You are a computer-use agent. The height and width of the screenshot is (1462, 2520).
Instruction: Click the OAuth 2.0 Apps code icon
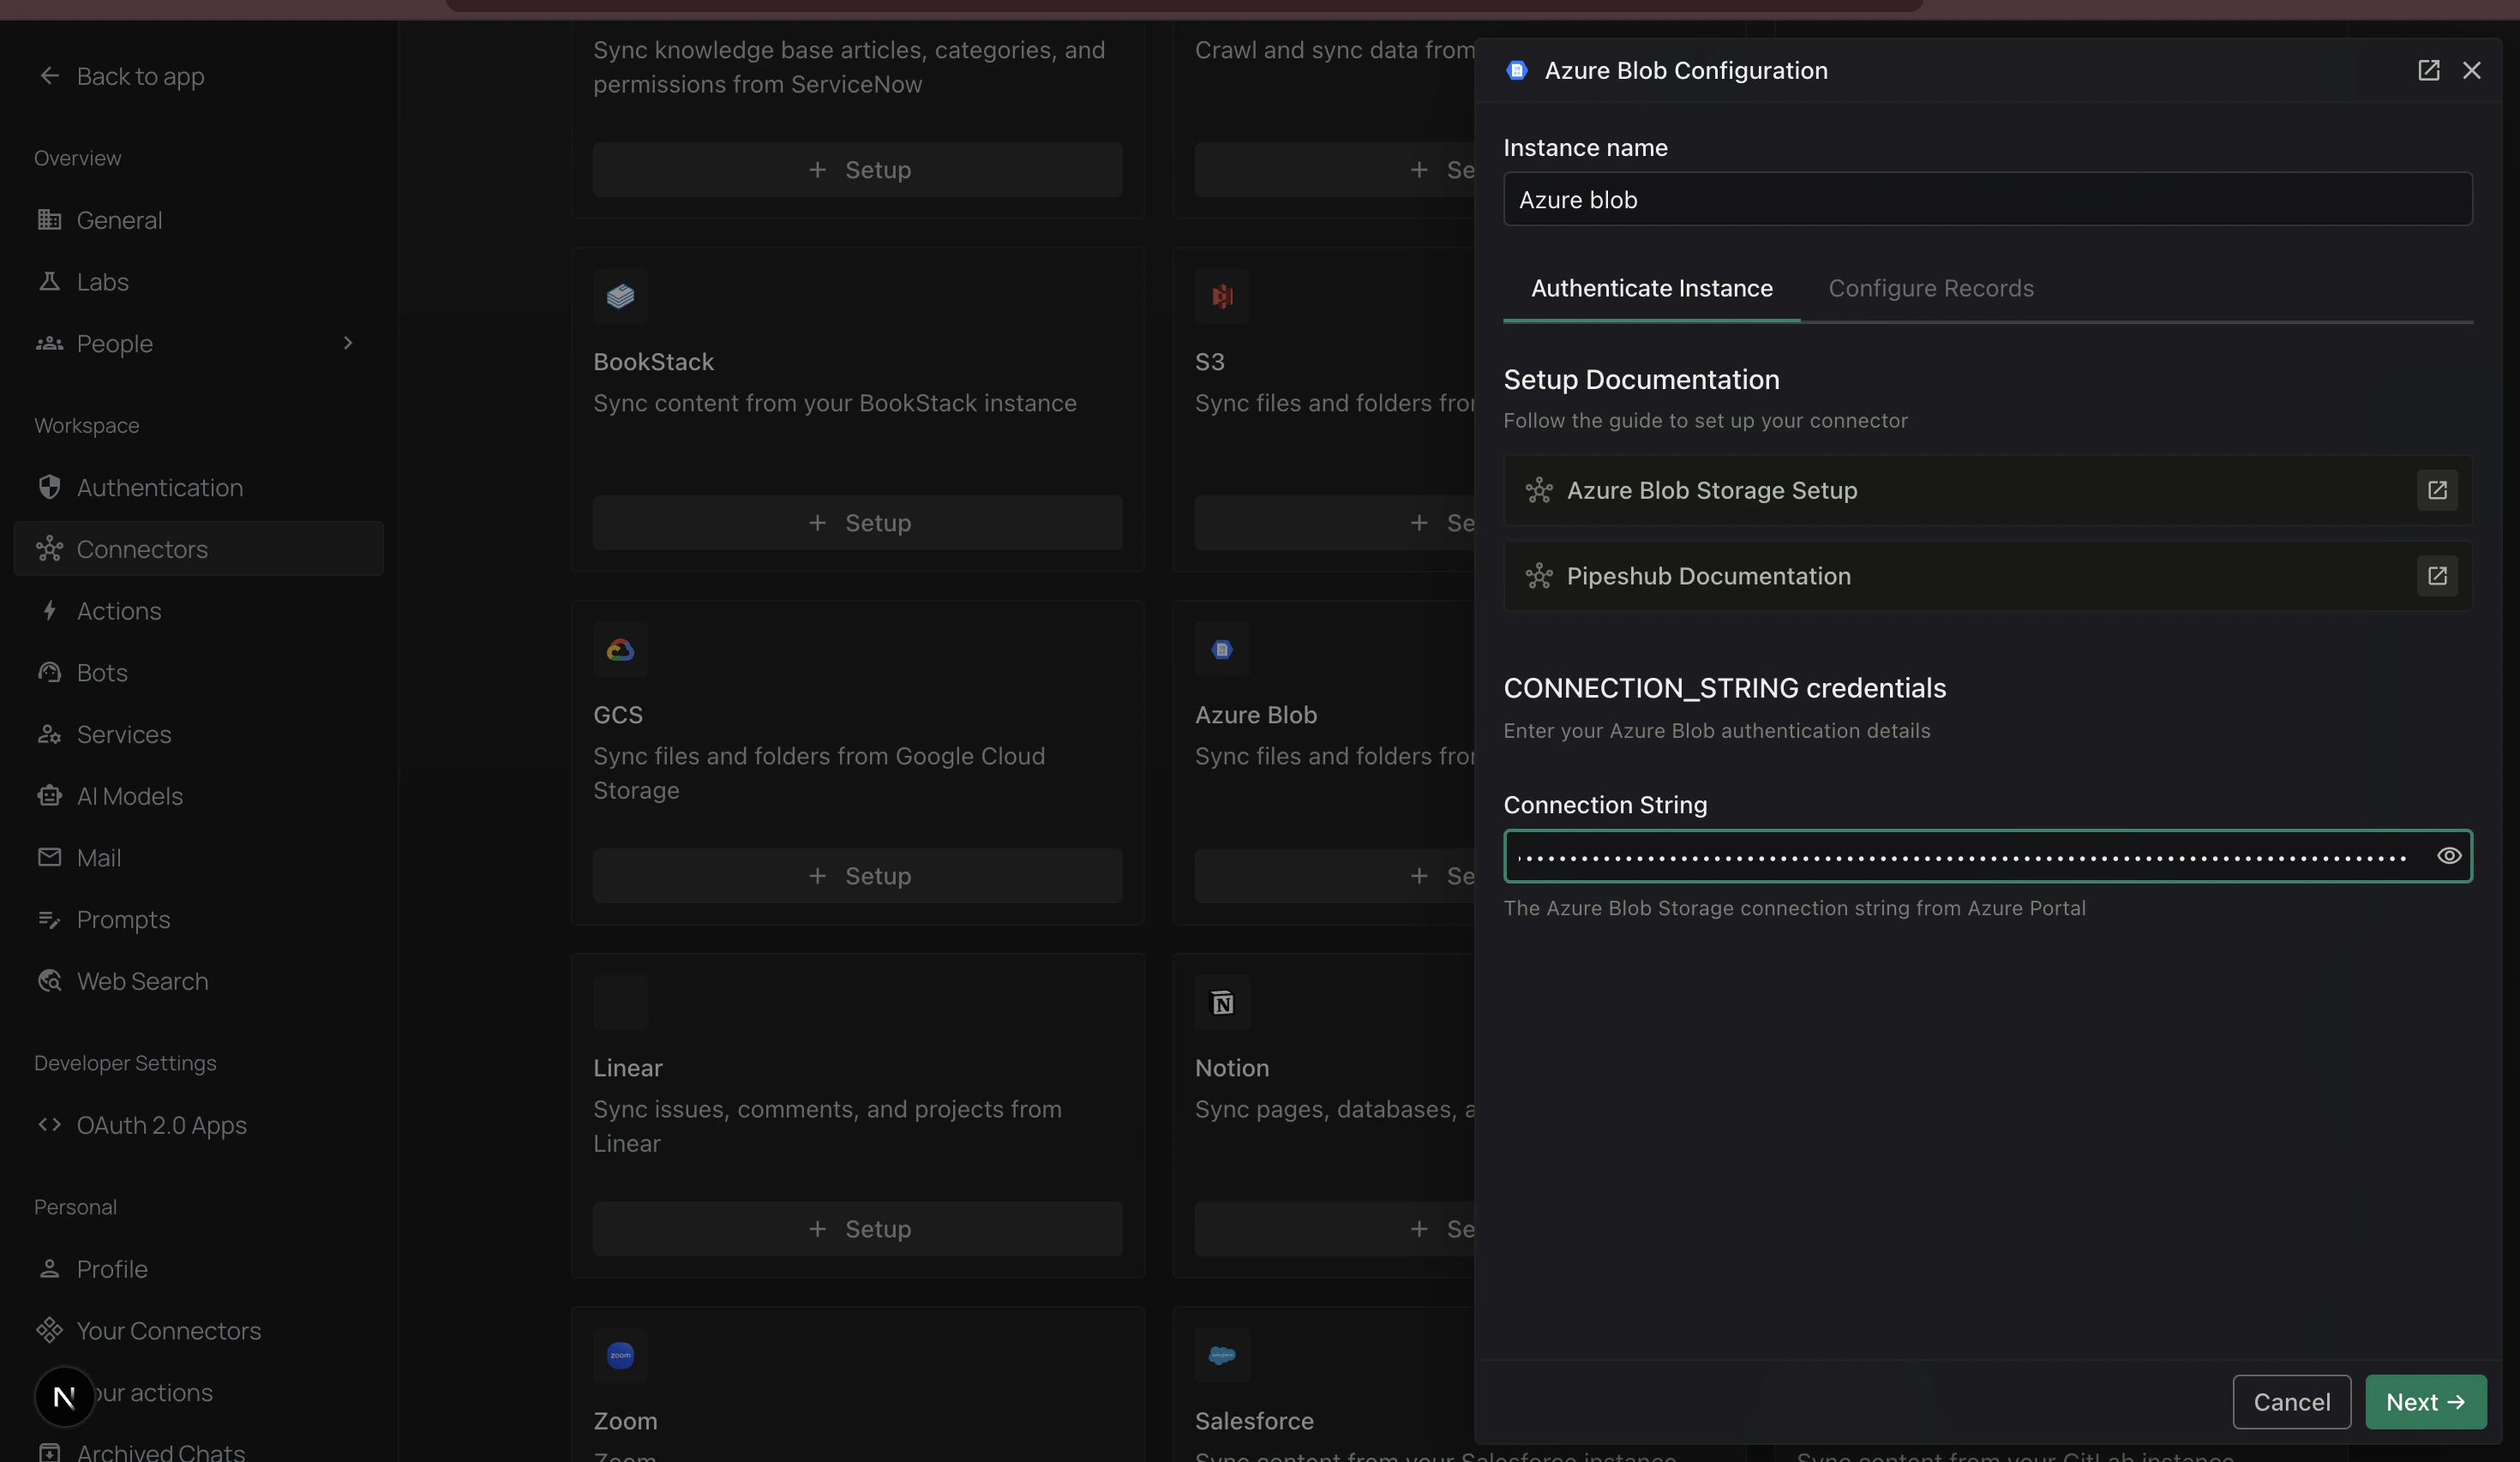pyautogui.click(x=49, y=1124)
